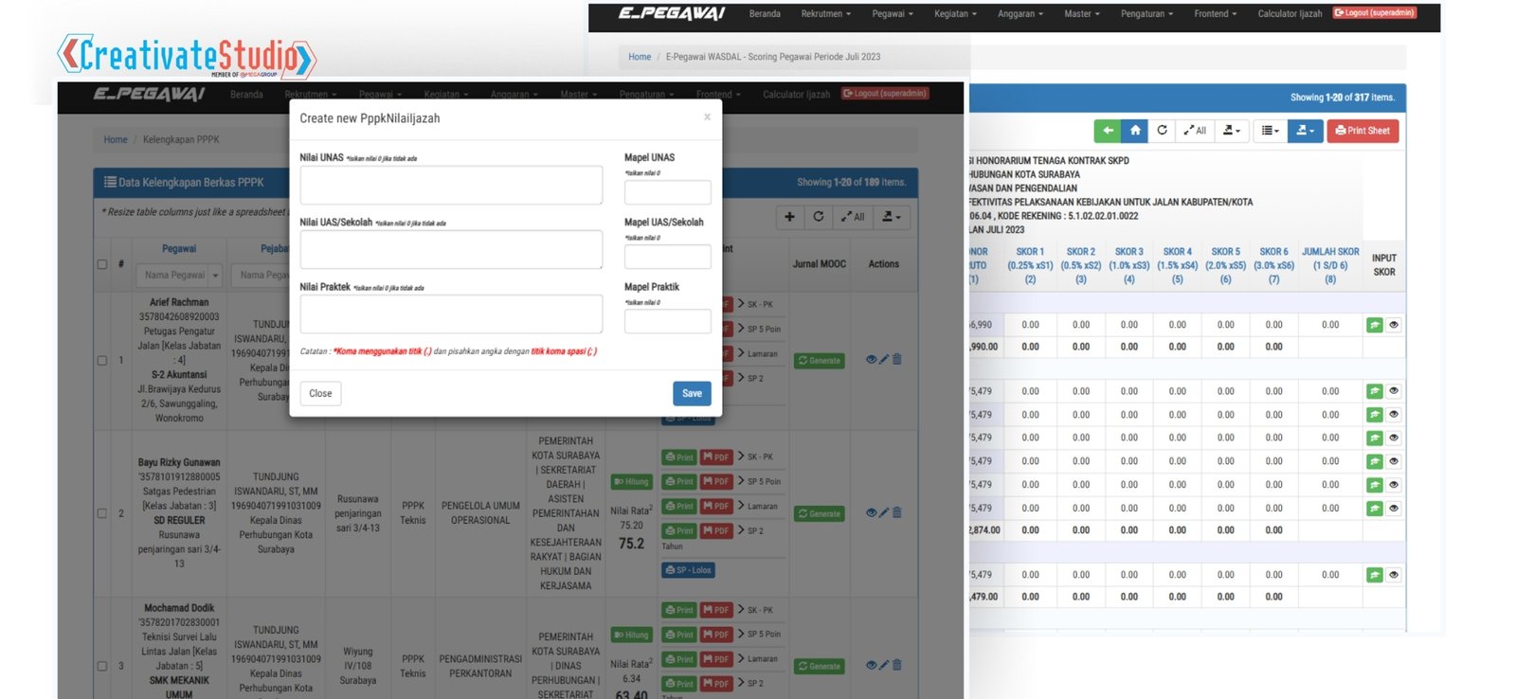This screenshot has height=699, width=1516.
Task: Click the red Print Sheet button
Action: pyautogui.click(x=1363, y=131)
